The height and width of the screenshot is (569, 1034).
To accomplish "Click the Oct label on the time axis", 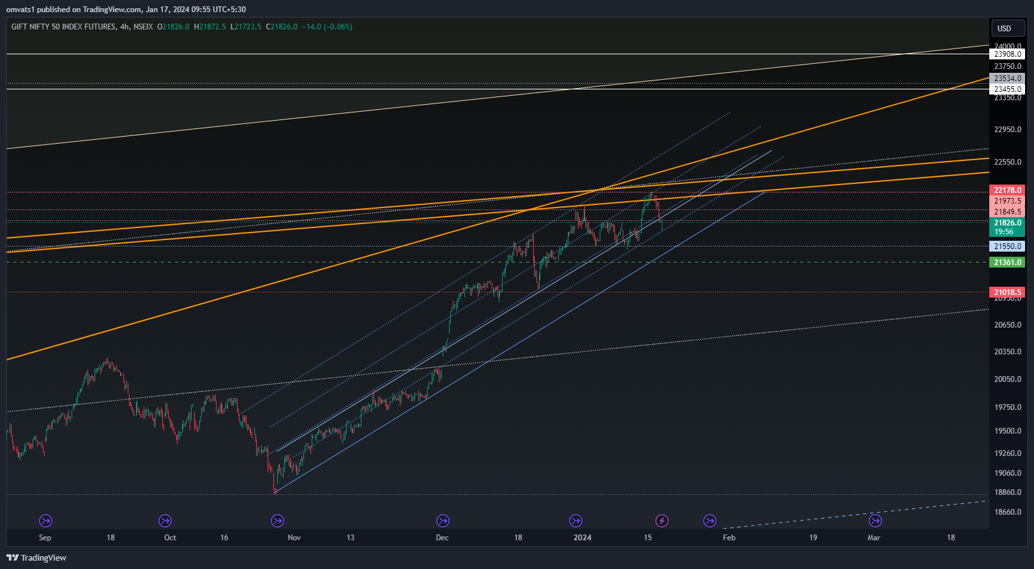I will pos(170,538).
